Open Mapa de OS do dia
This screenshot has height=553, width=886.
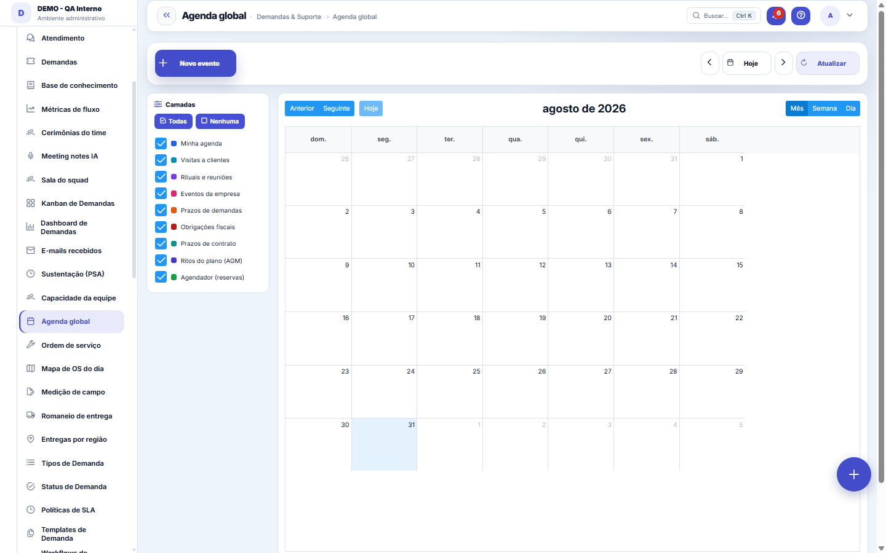72,369
